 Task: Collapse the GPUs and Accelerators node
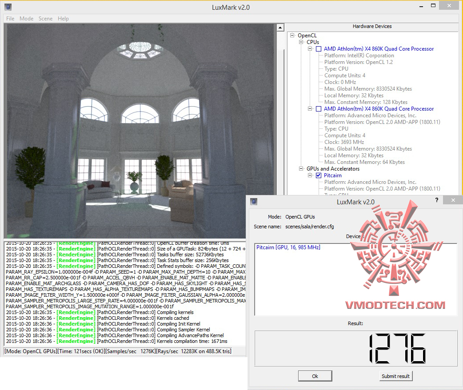tap(301, 169)
